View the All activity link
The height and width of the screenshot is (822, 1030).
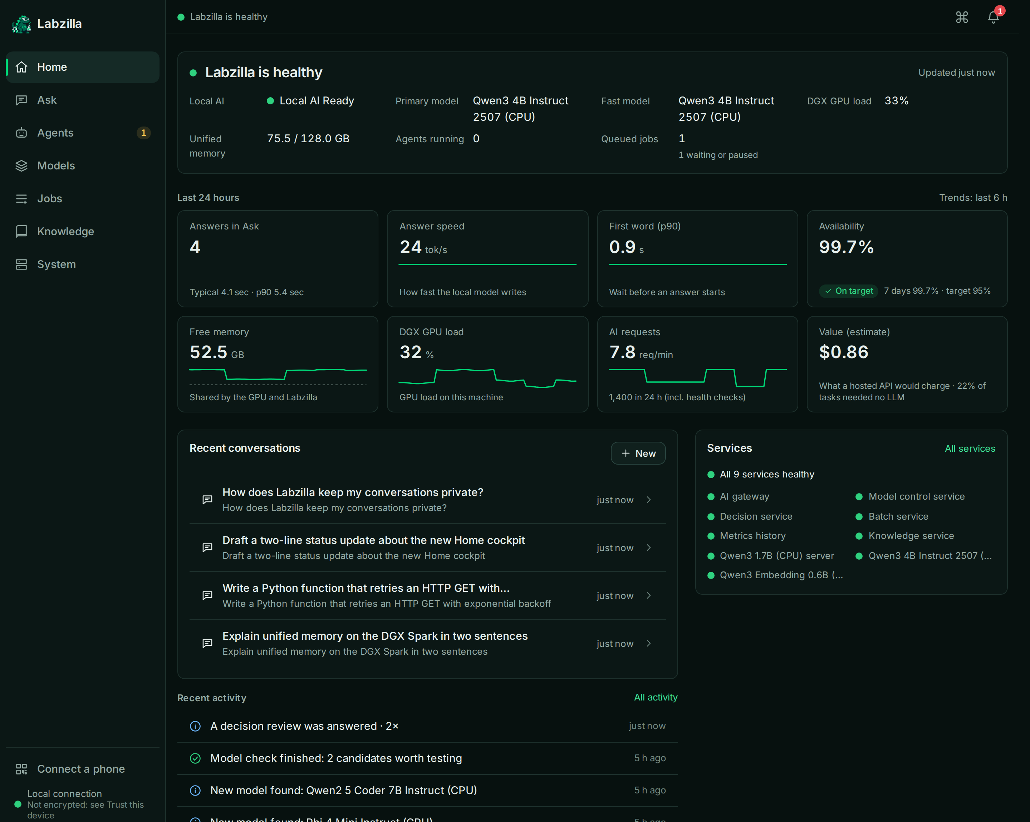click(x=656, y=697)
